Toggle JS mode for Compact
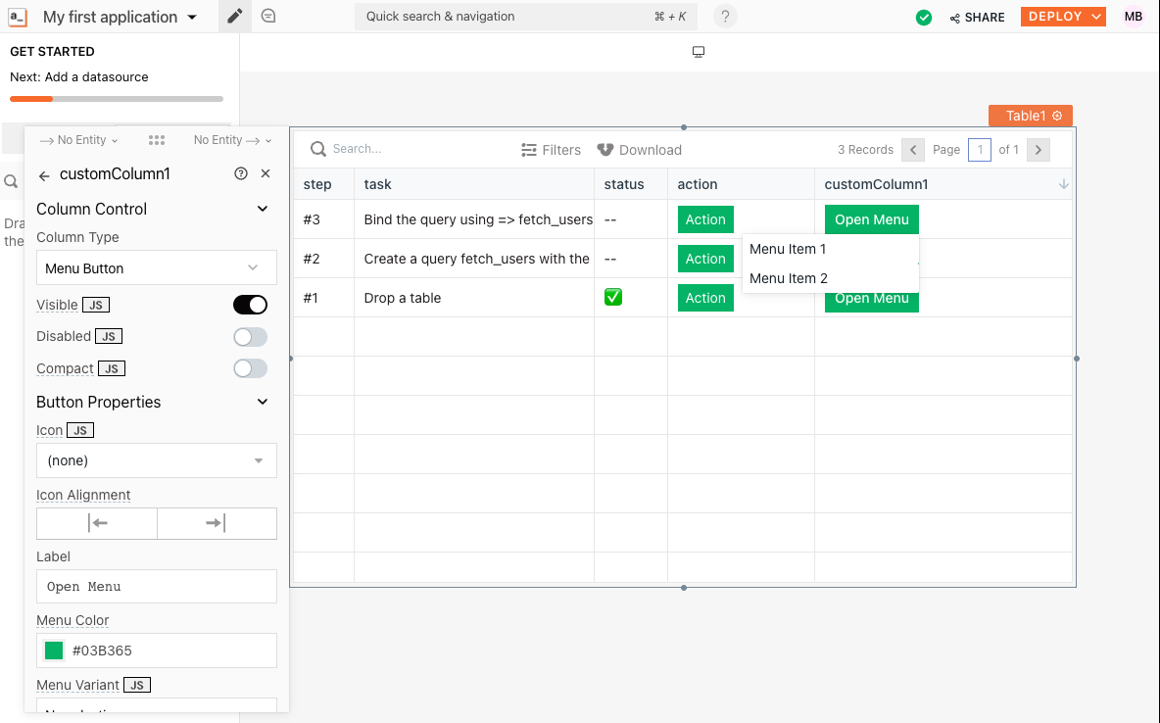 [112, 368]
